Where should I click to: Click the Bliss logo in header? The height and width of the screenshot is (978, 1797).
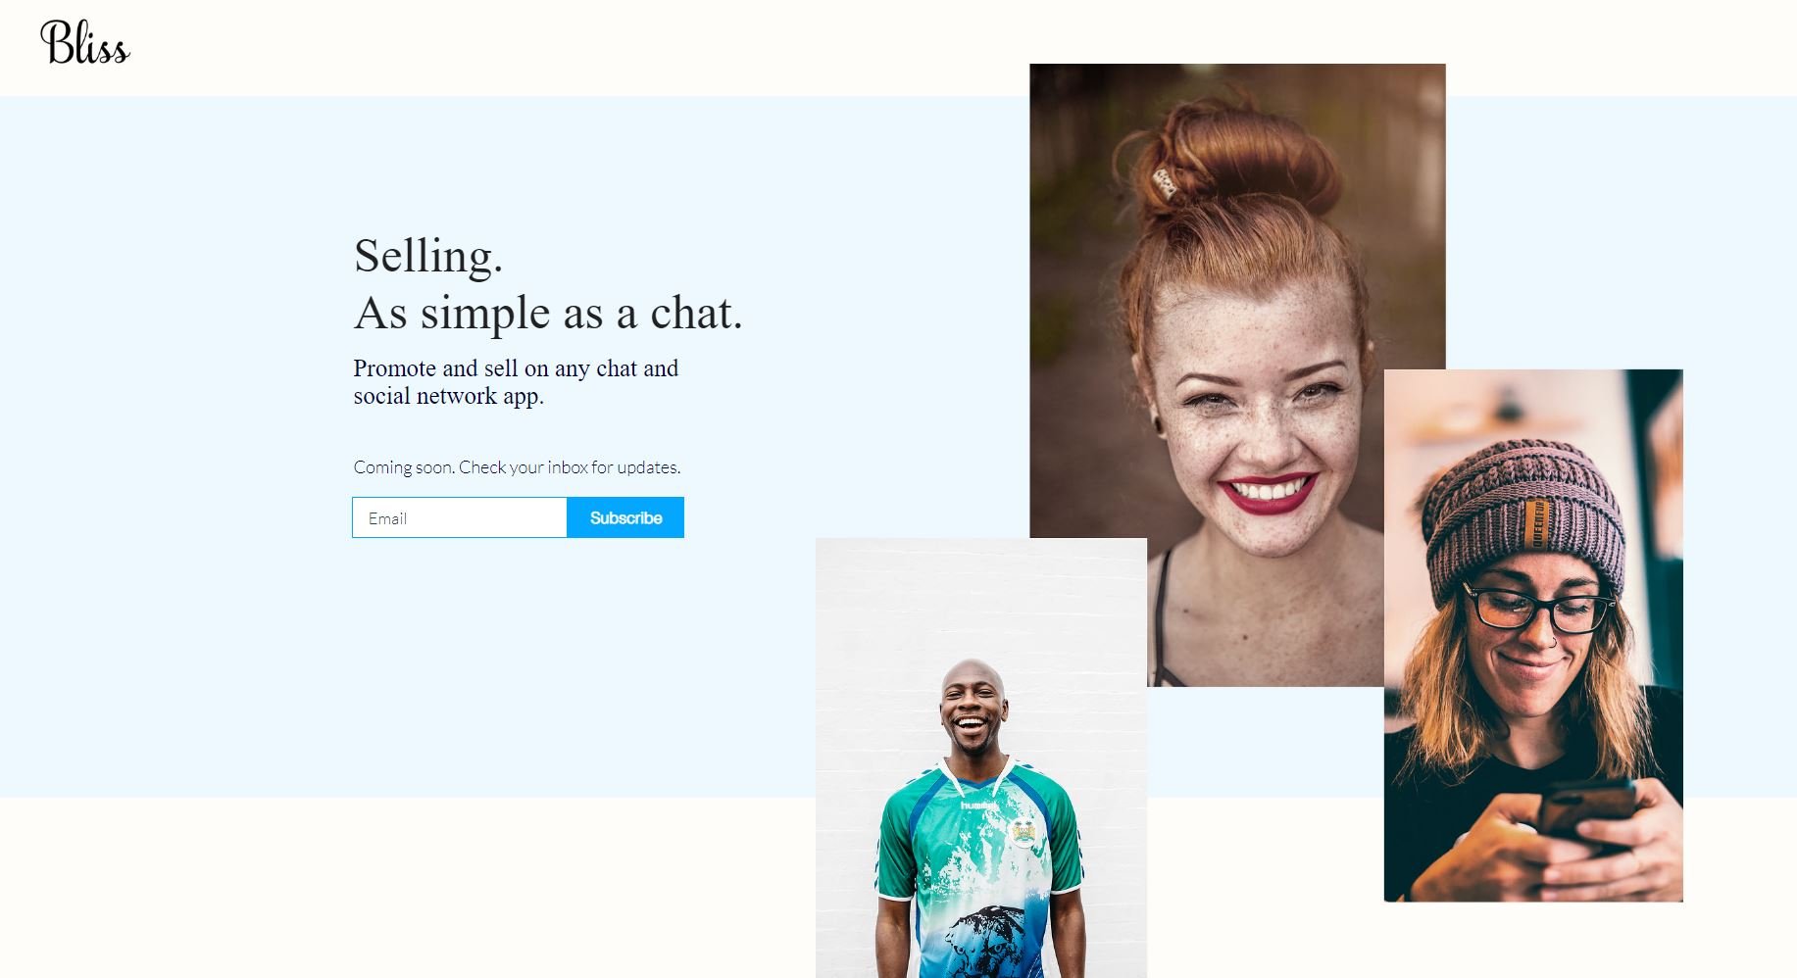pos(85,43)
